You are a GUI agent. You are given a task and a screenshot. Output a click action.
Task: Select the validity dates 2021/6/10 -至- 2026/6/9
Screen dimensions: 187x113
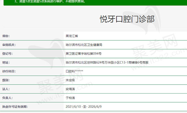click(x=84, y=107)
